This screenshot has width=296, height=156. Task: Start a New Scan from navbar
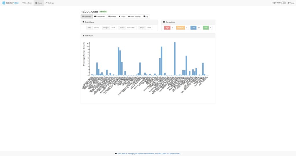27,3
